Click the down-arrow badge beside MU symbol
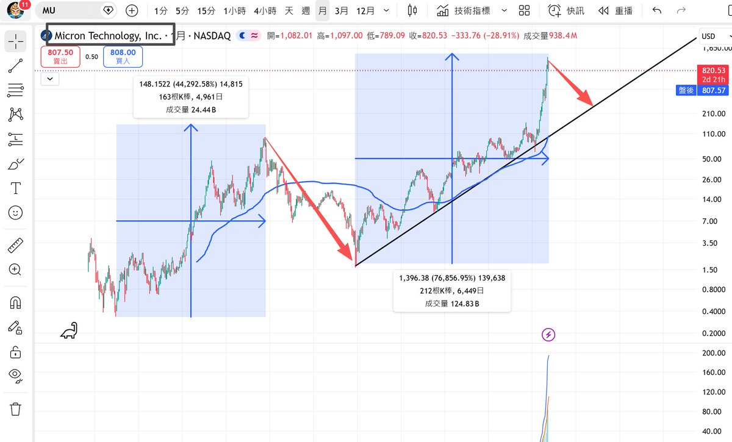732x442 pixels. [109, 10]
